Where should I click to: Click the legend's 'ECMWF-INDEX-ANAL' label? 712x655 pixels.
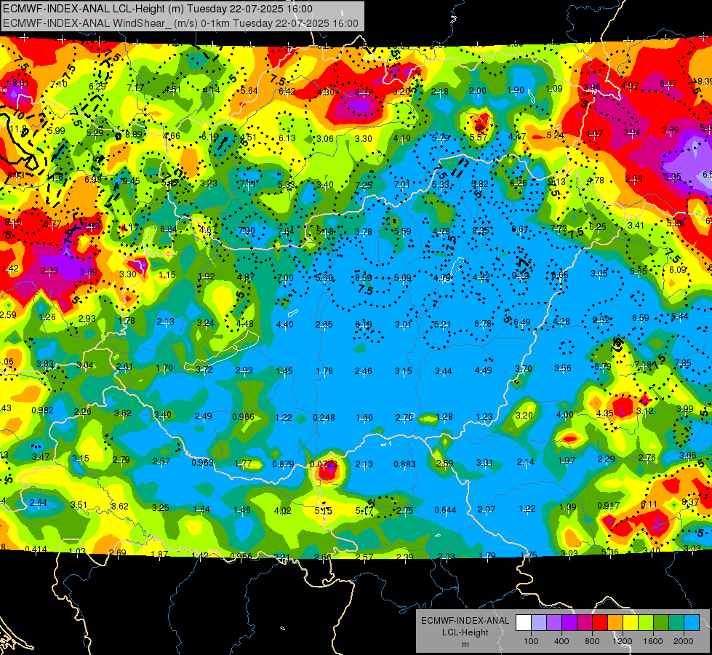465,621
